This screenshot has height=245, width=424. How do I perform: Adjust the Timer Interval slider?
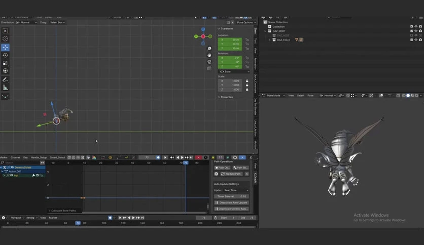point(231,196)
